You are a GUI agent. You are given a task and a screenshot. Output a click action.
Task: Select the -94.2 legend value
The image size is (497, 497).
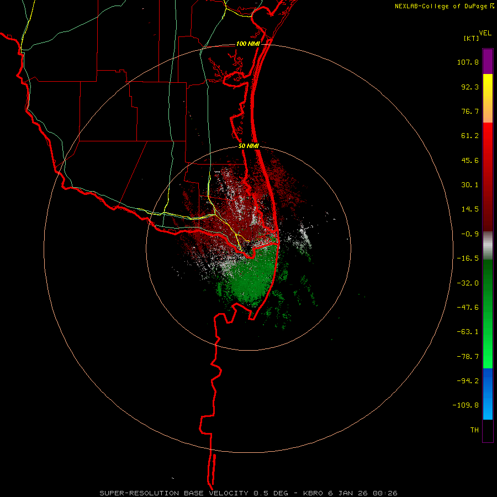(468, 380)
